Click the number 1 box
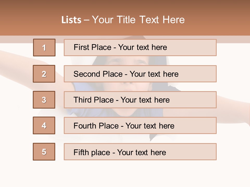Image resolution: width=250 pixels, height=187 pixels. (44, 48)
